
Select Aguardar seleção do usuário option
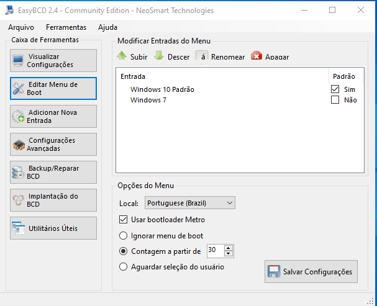click(x=124, y=267)
